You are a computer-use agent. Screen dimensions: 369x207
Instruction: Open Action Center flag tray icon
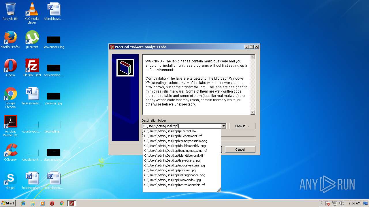pyautogui.click(x=328, y=203)
